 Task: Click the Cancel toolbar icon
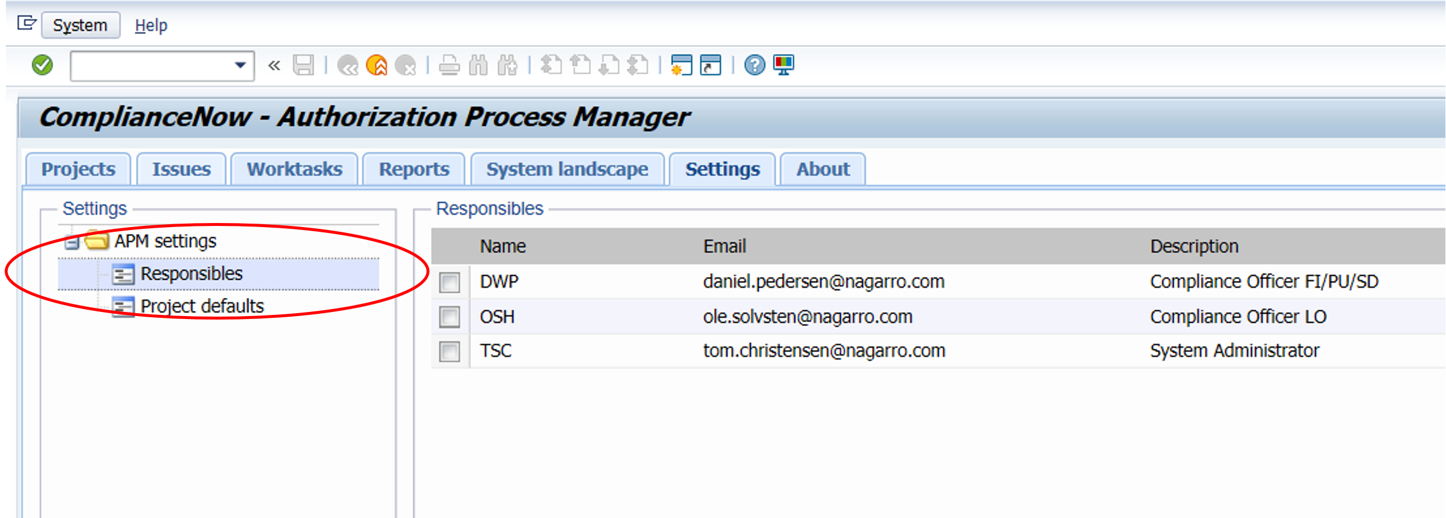point(405,65)
